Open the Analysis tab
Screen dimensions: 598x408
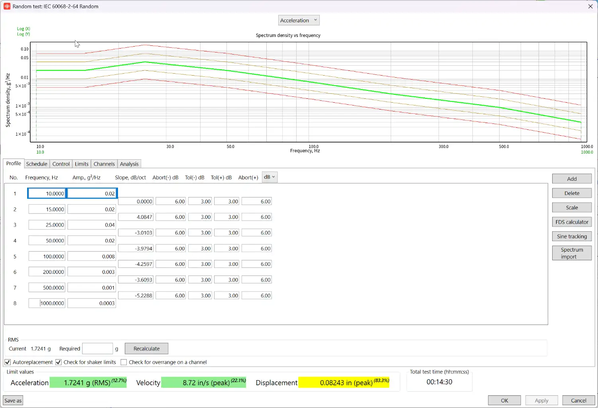coord(129,164)
